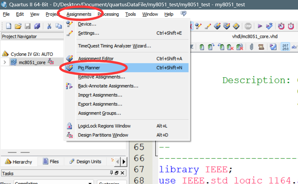Viewport: 298px width, 184px height.
Task: Select Pin Planner menu entry
Action: 127,68
